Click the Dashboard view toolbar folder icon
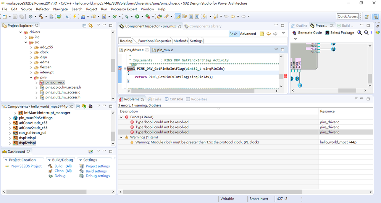 coord(90,151)
